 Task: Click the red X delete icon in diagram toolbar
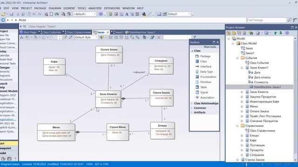159,38
